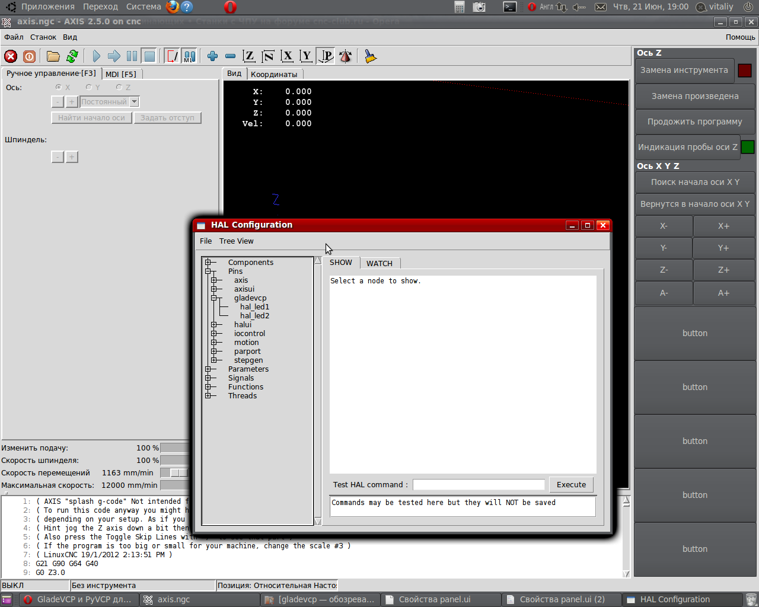This screenshot has height=607, width=759.
Task: Toggle the machine power icon
Action: coord(29,56)
